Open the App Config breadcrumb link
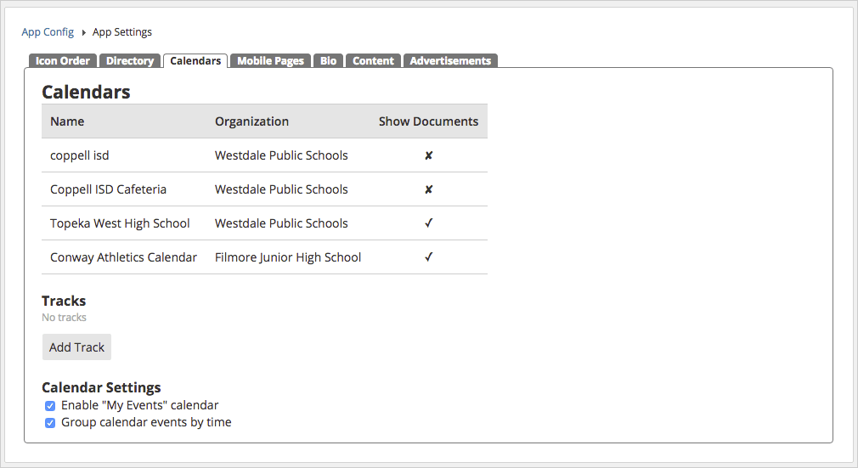 coord(48,31)
